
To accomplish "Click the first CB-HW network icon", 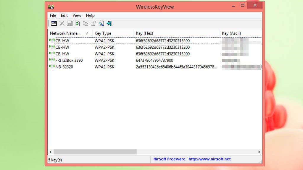I will (51, 41).
